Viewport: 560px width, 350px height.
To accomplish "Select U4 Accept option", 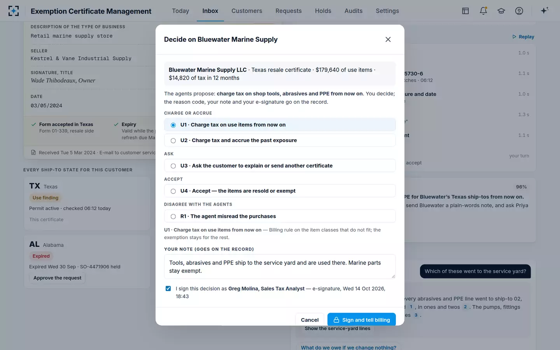I will pos(280,191).
